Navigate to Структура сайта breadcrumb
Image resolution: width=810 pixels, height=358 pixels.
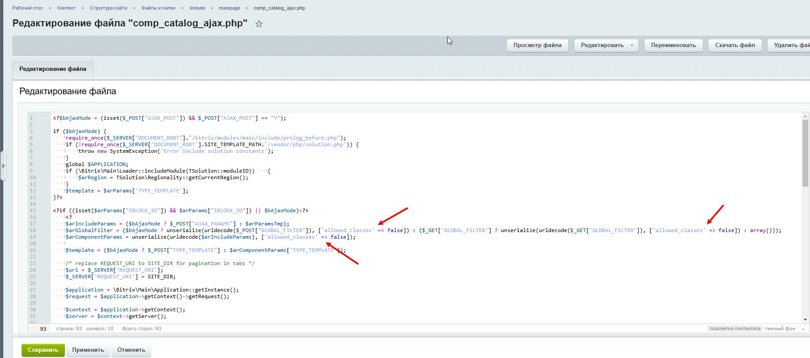point(108,8)
